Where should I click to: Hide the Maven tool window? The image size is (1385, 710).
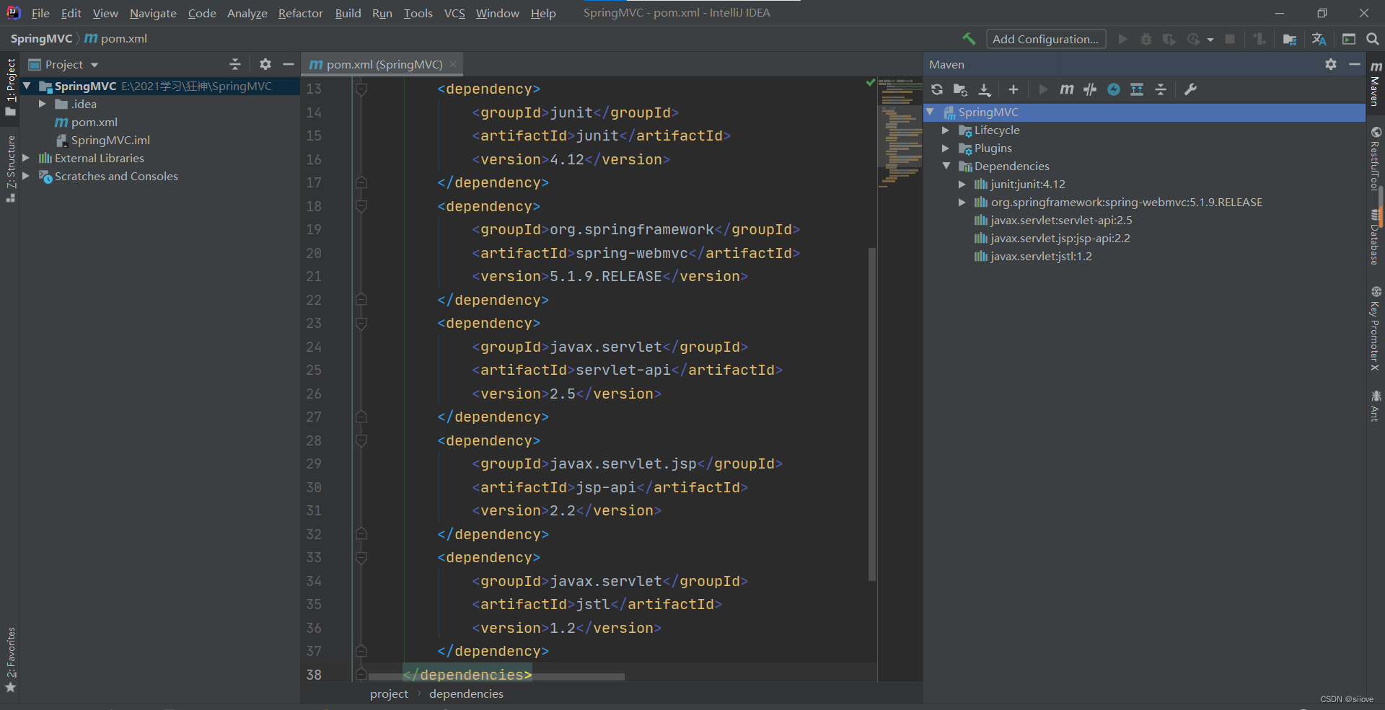pyautogui.click(x=1355, y=64)
